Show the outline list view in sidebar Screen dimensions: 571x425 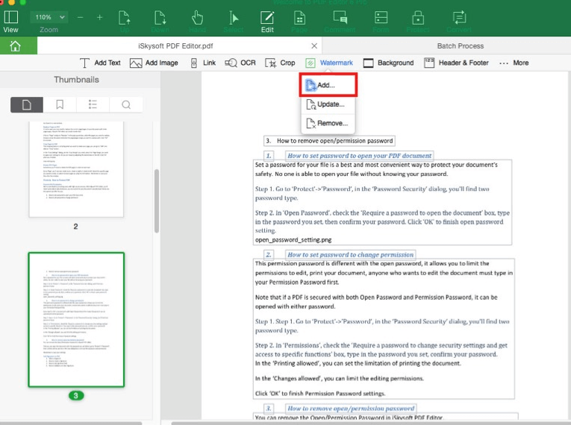click(x=93, y=104)
